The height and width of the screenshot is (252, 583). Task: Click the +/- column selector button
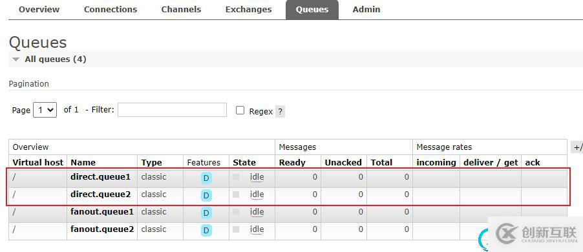[577, 147]
